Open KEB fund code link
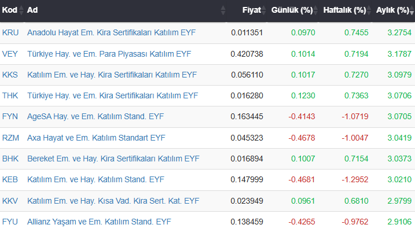This screenshot has height=232, width=415. click(10, 179)
